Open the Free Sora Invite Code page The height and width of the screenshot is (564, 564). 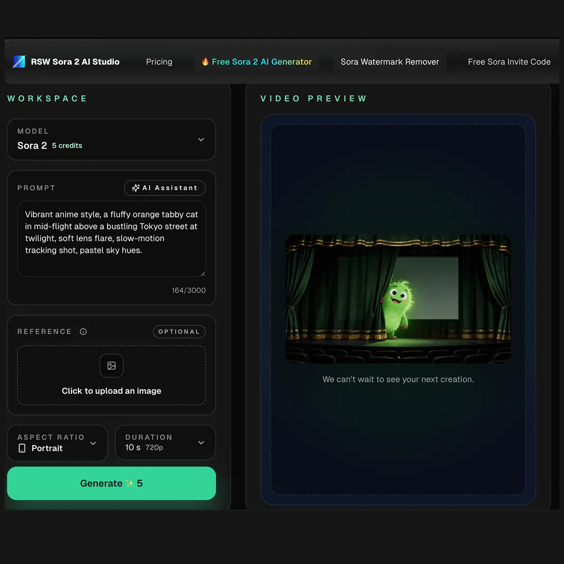pyautogui.click(x=509, y=62)
